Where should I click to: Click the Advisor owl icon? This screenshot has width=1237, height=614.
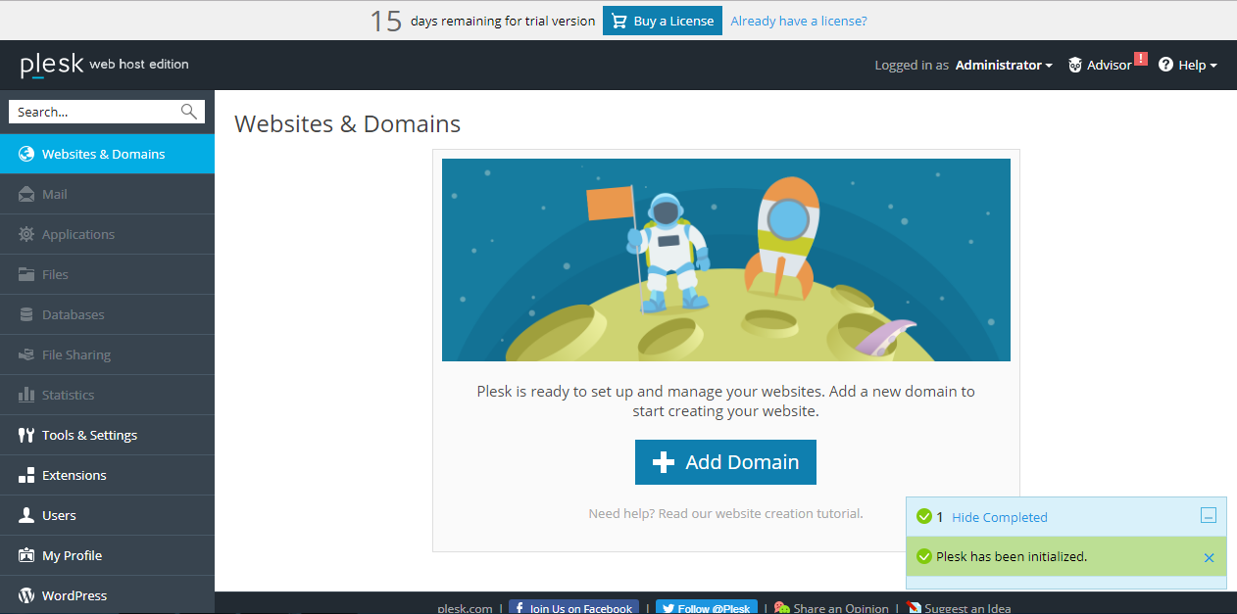1075,65
